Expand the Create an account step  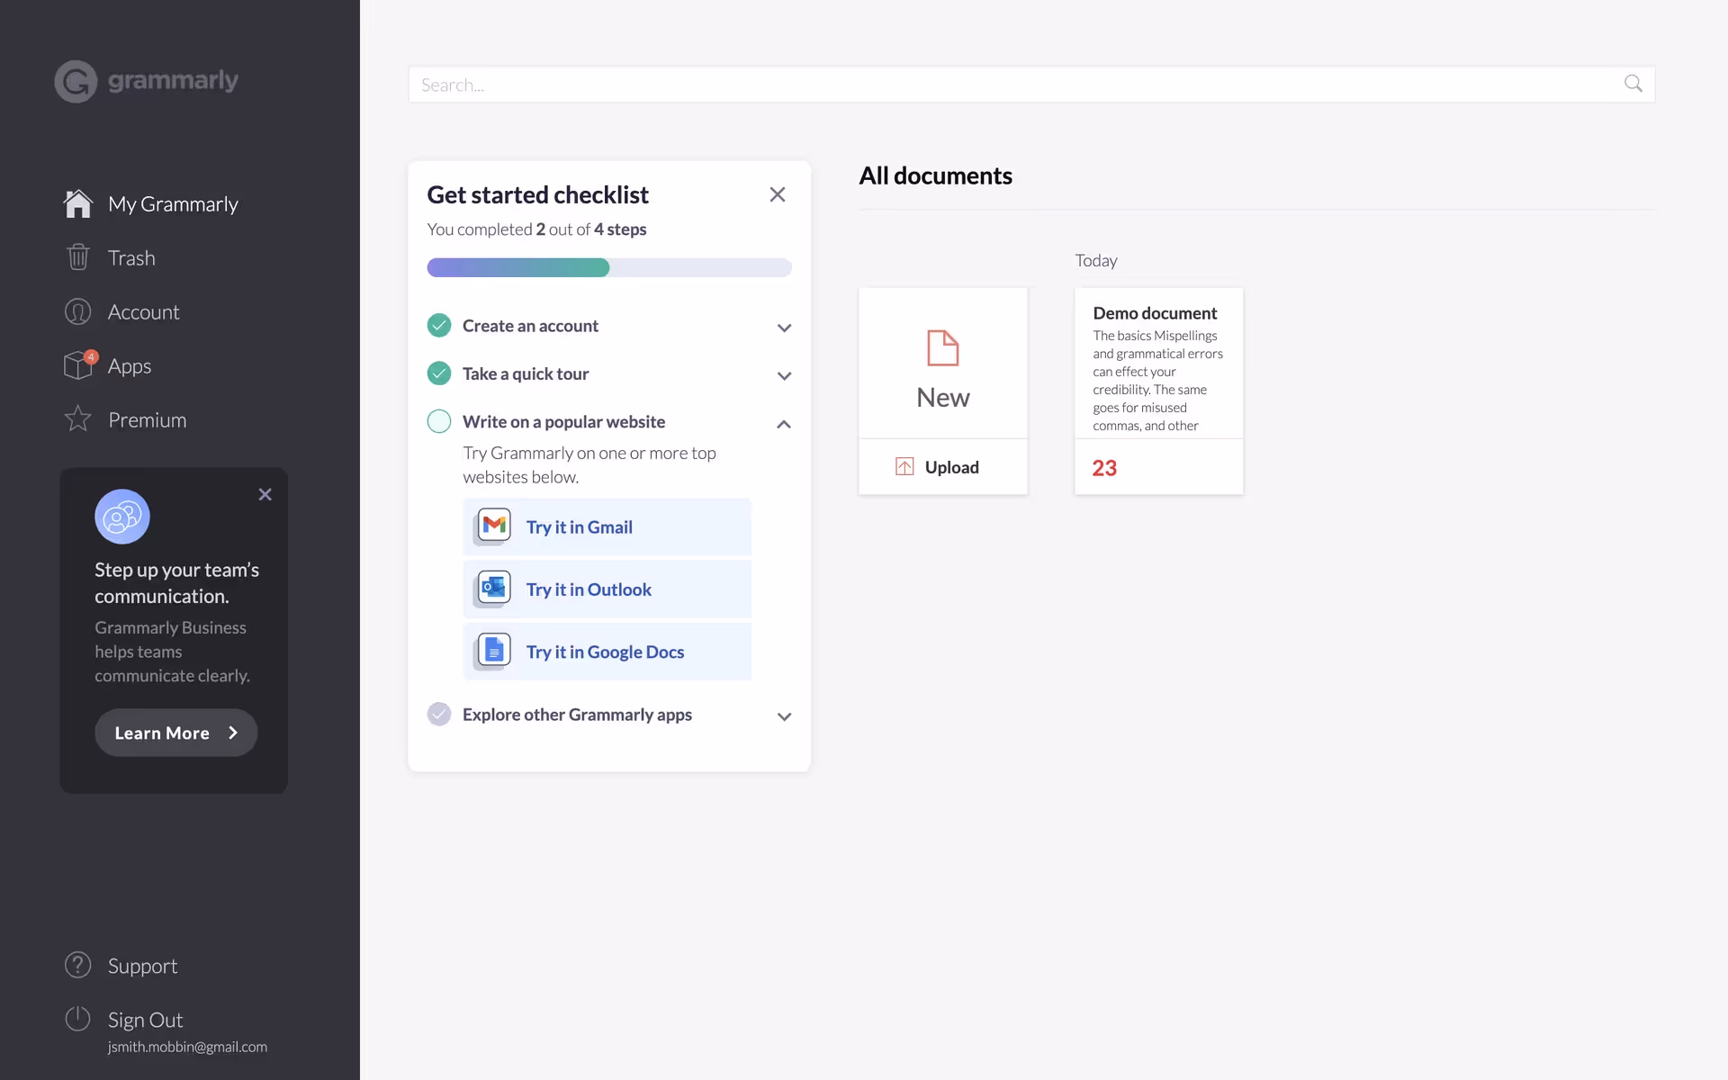pyautogui.click(x=784, y=328)
